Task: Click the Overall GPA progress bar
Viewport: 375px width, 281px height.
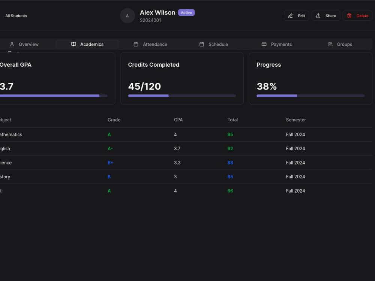Action: click(x=54, y=96)
